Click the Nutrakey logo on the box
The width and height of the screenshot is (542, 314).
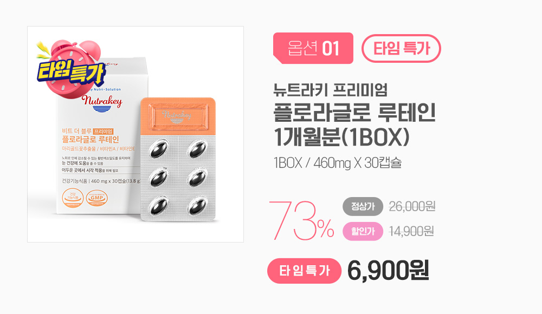[x=102, y=103]
